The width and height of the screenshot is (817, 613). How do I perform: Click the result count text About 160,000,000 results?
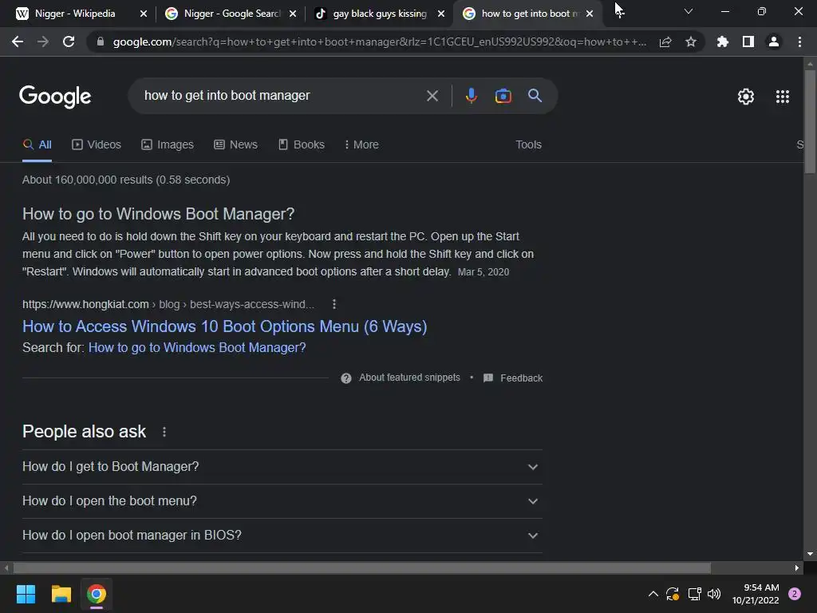click(126, 180)
